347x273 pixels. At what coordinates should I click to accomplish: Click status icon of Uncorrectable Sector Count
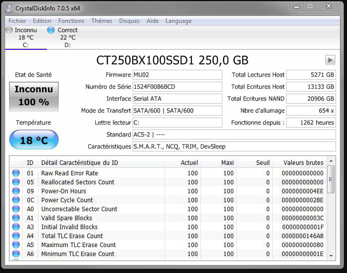coord(16,209)
